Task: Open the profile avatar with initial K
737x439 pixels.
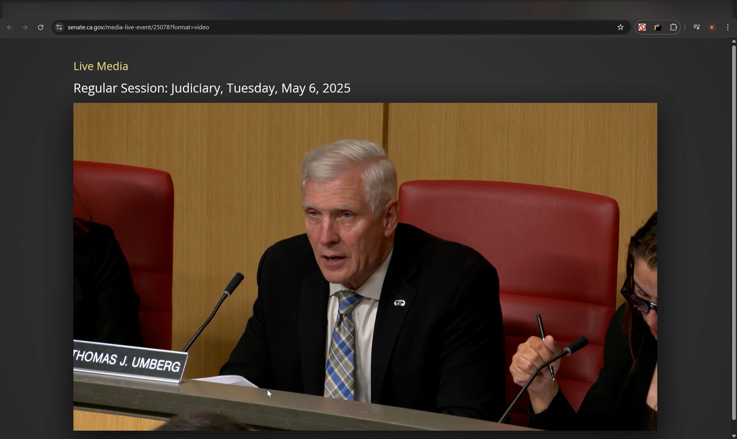Action: click(712, 27)
